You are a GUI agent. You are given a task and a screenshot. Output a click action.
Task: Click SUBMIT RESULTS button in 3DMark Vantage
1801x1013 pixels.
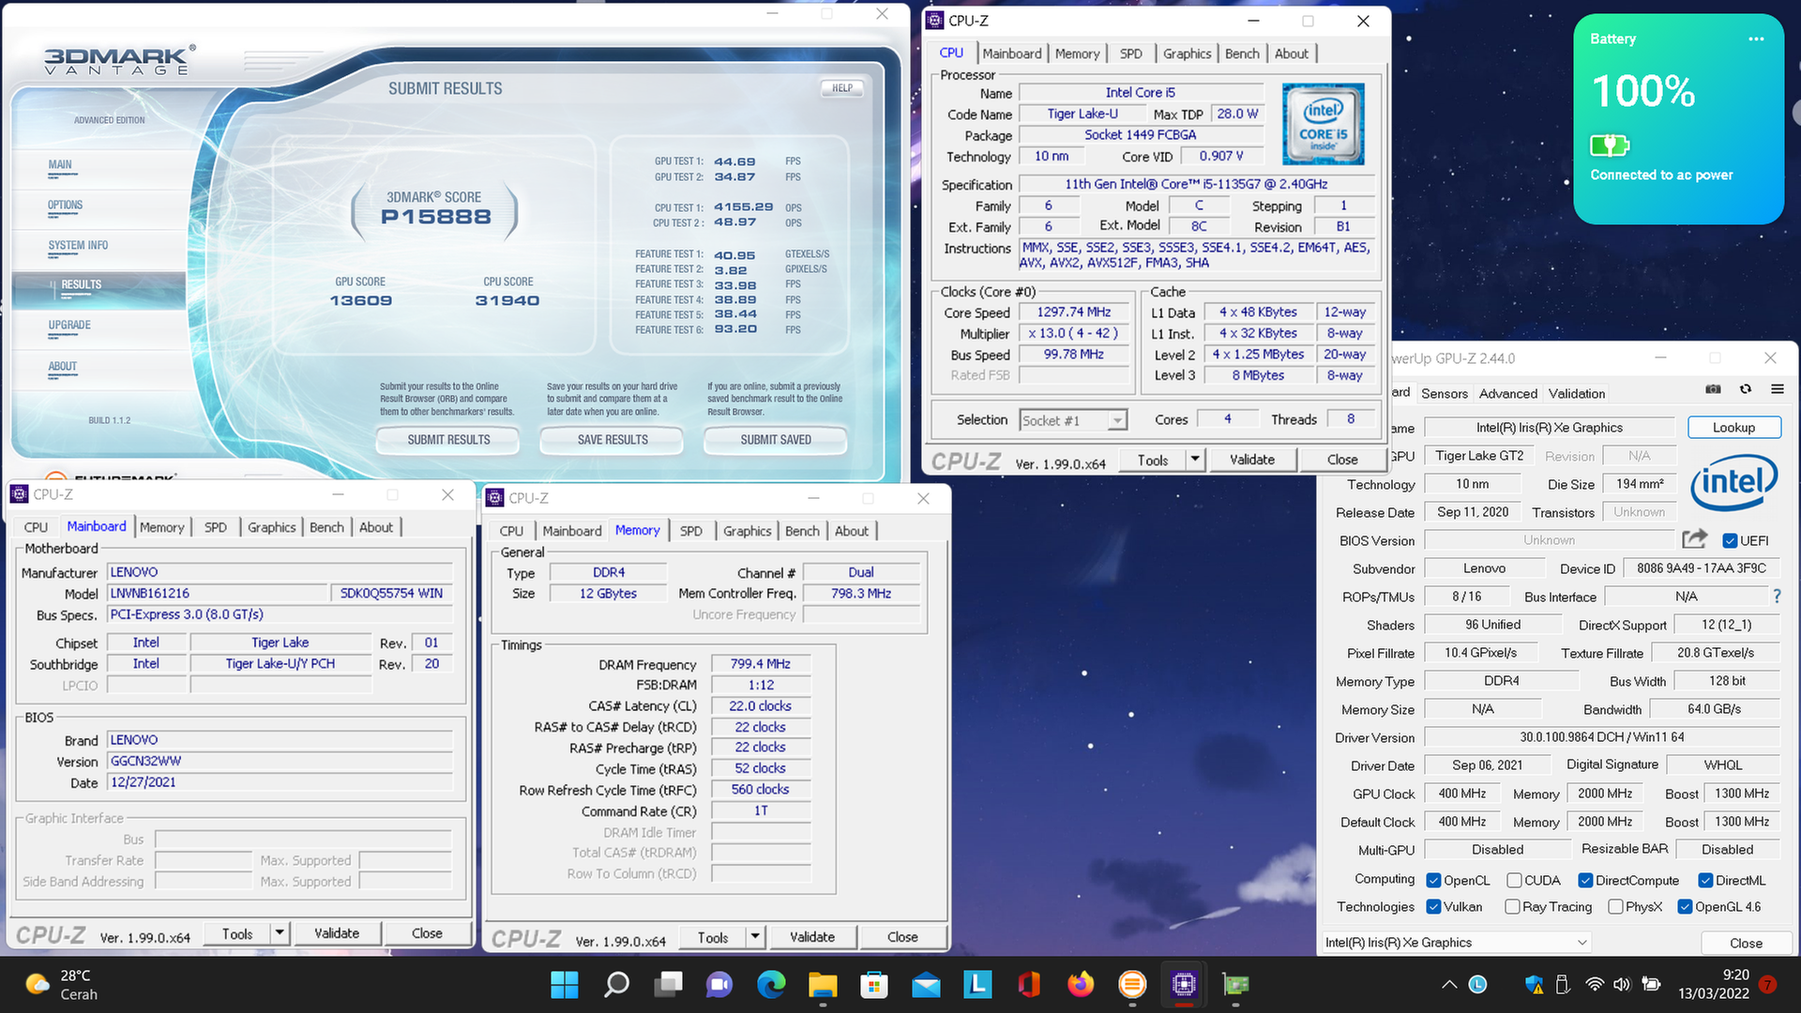point(448,440)
